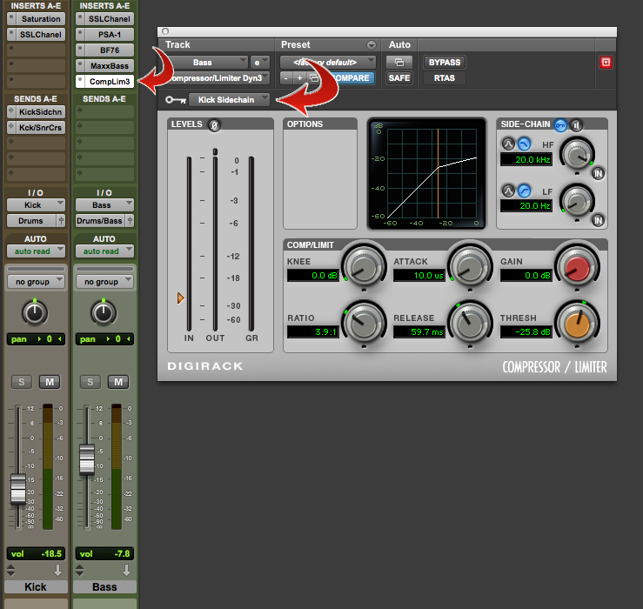643x609 pixels.
Task: Click the red target button in plugin header
Action: click(x=606, y=62)
